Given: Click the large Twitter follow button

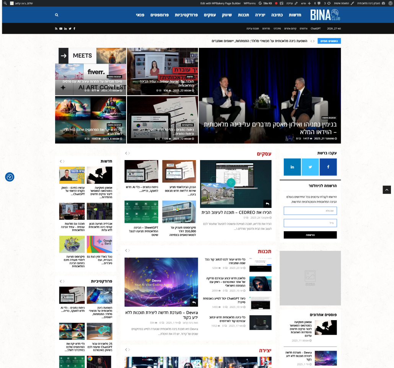Looking at the screenshot, I should click(310, 167).
